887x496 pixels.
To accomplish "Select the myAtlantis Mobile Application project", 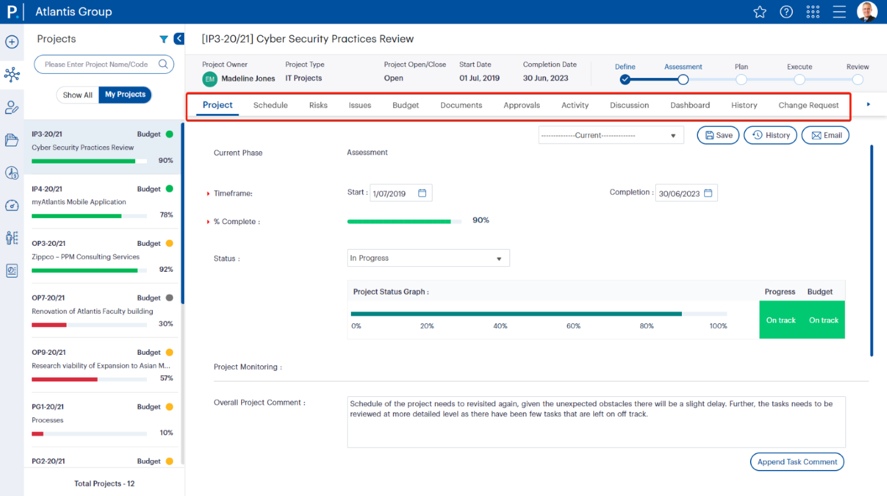I will coord(102,201).
